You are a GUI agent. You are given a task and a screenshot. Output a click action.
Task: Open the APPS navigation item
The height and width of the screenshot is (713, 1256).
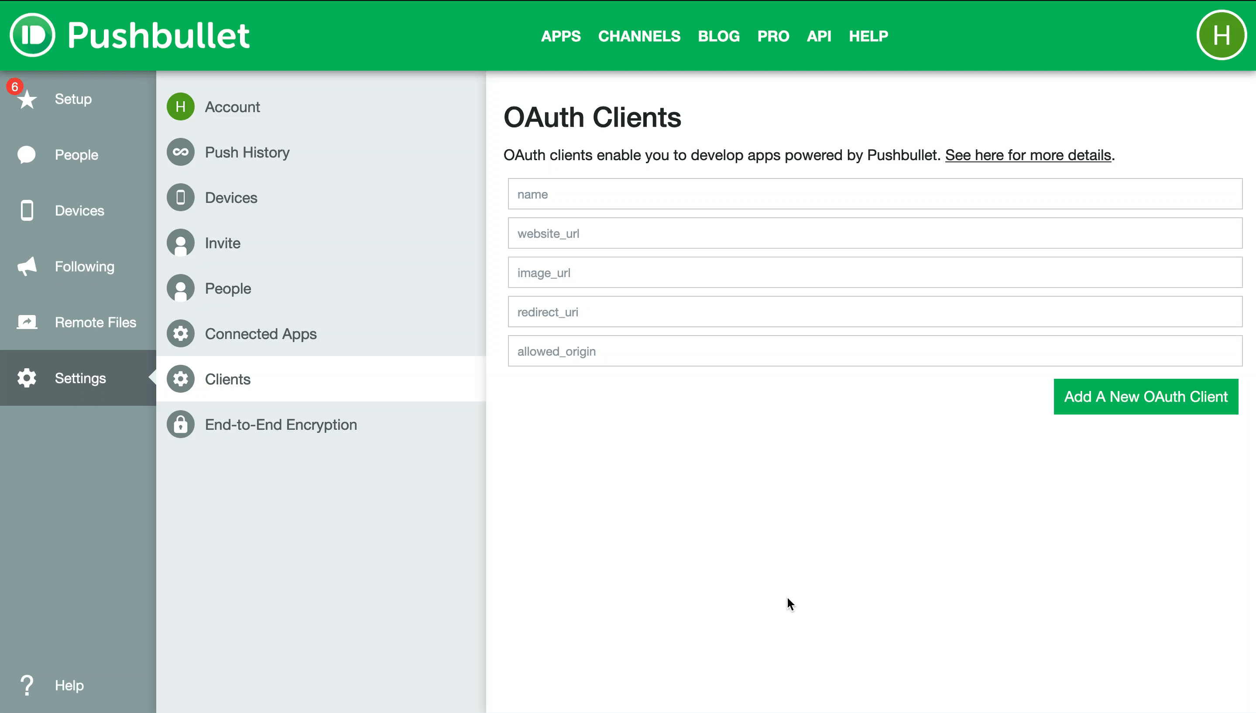[561, 36]
